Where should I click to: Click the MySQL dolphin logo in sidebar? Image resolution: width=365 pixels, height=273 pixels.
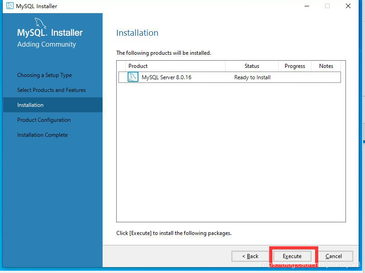[40, 23]
